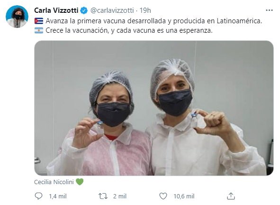Click the 10,6 mil likes count
280x205 pixels.
(184, 196)
